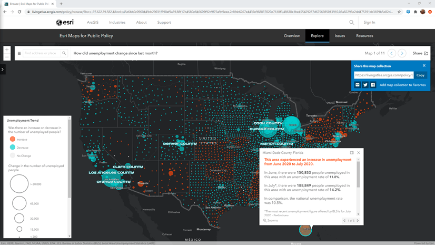This screenshot has height=245, width=435.
Task: Close the Miami-Dade County popup
Action: [x=359, y=153]
